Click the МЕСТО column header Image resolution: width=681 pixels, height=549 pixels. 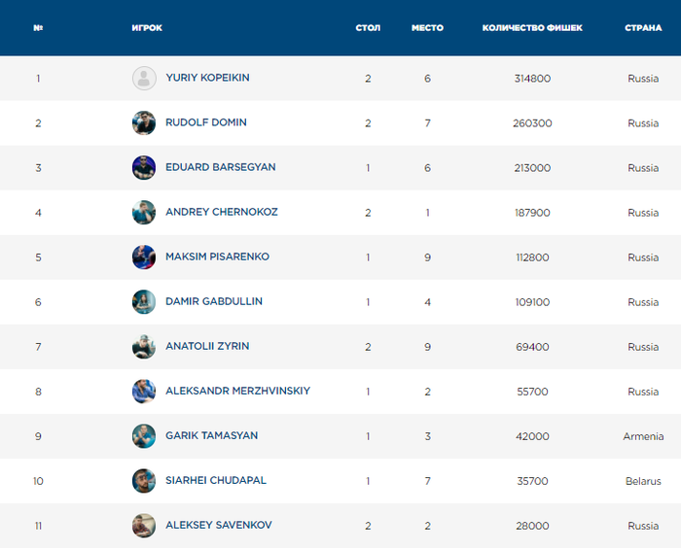tap(427, 28)
